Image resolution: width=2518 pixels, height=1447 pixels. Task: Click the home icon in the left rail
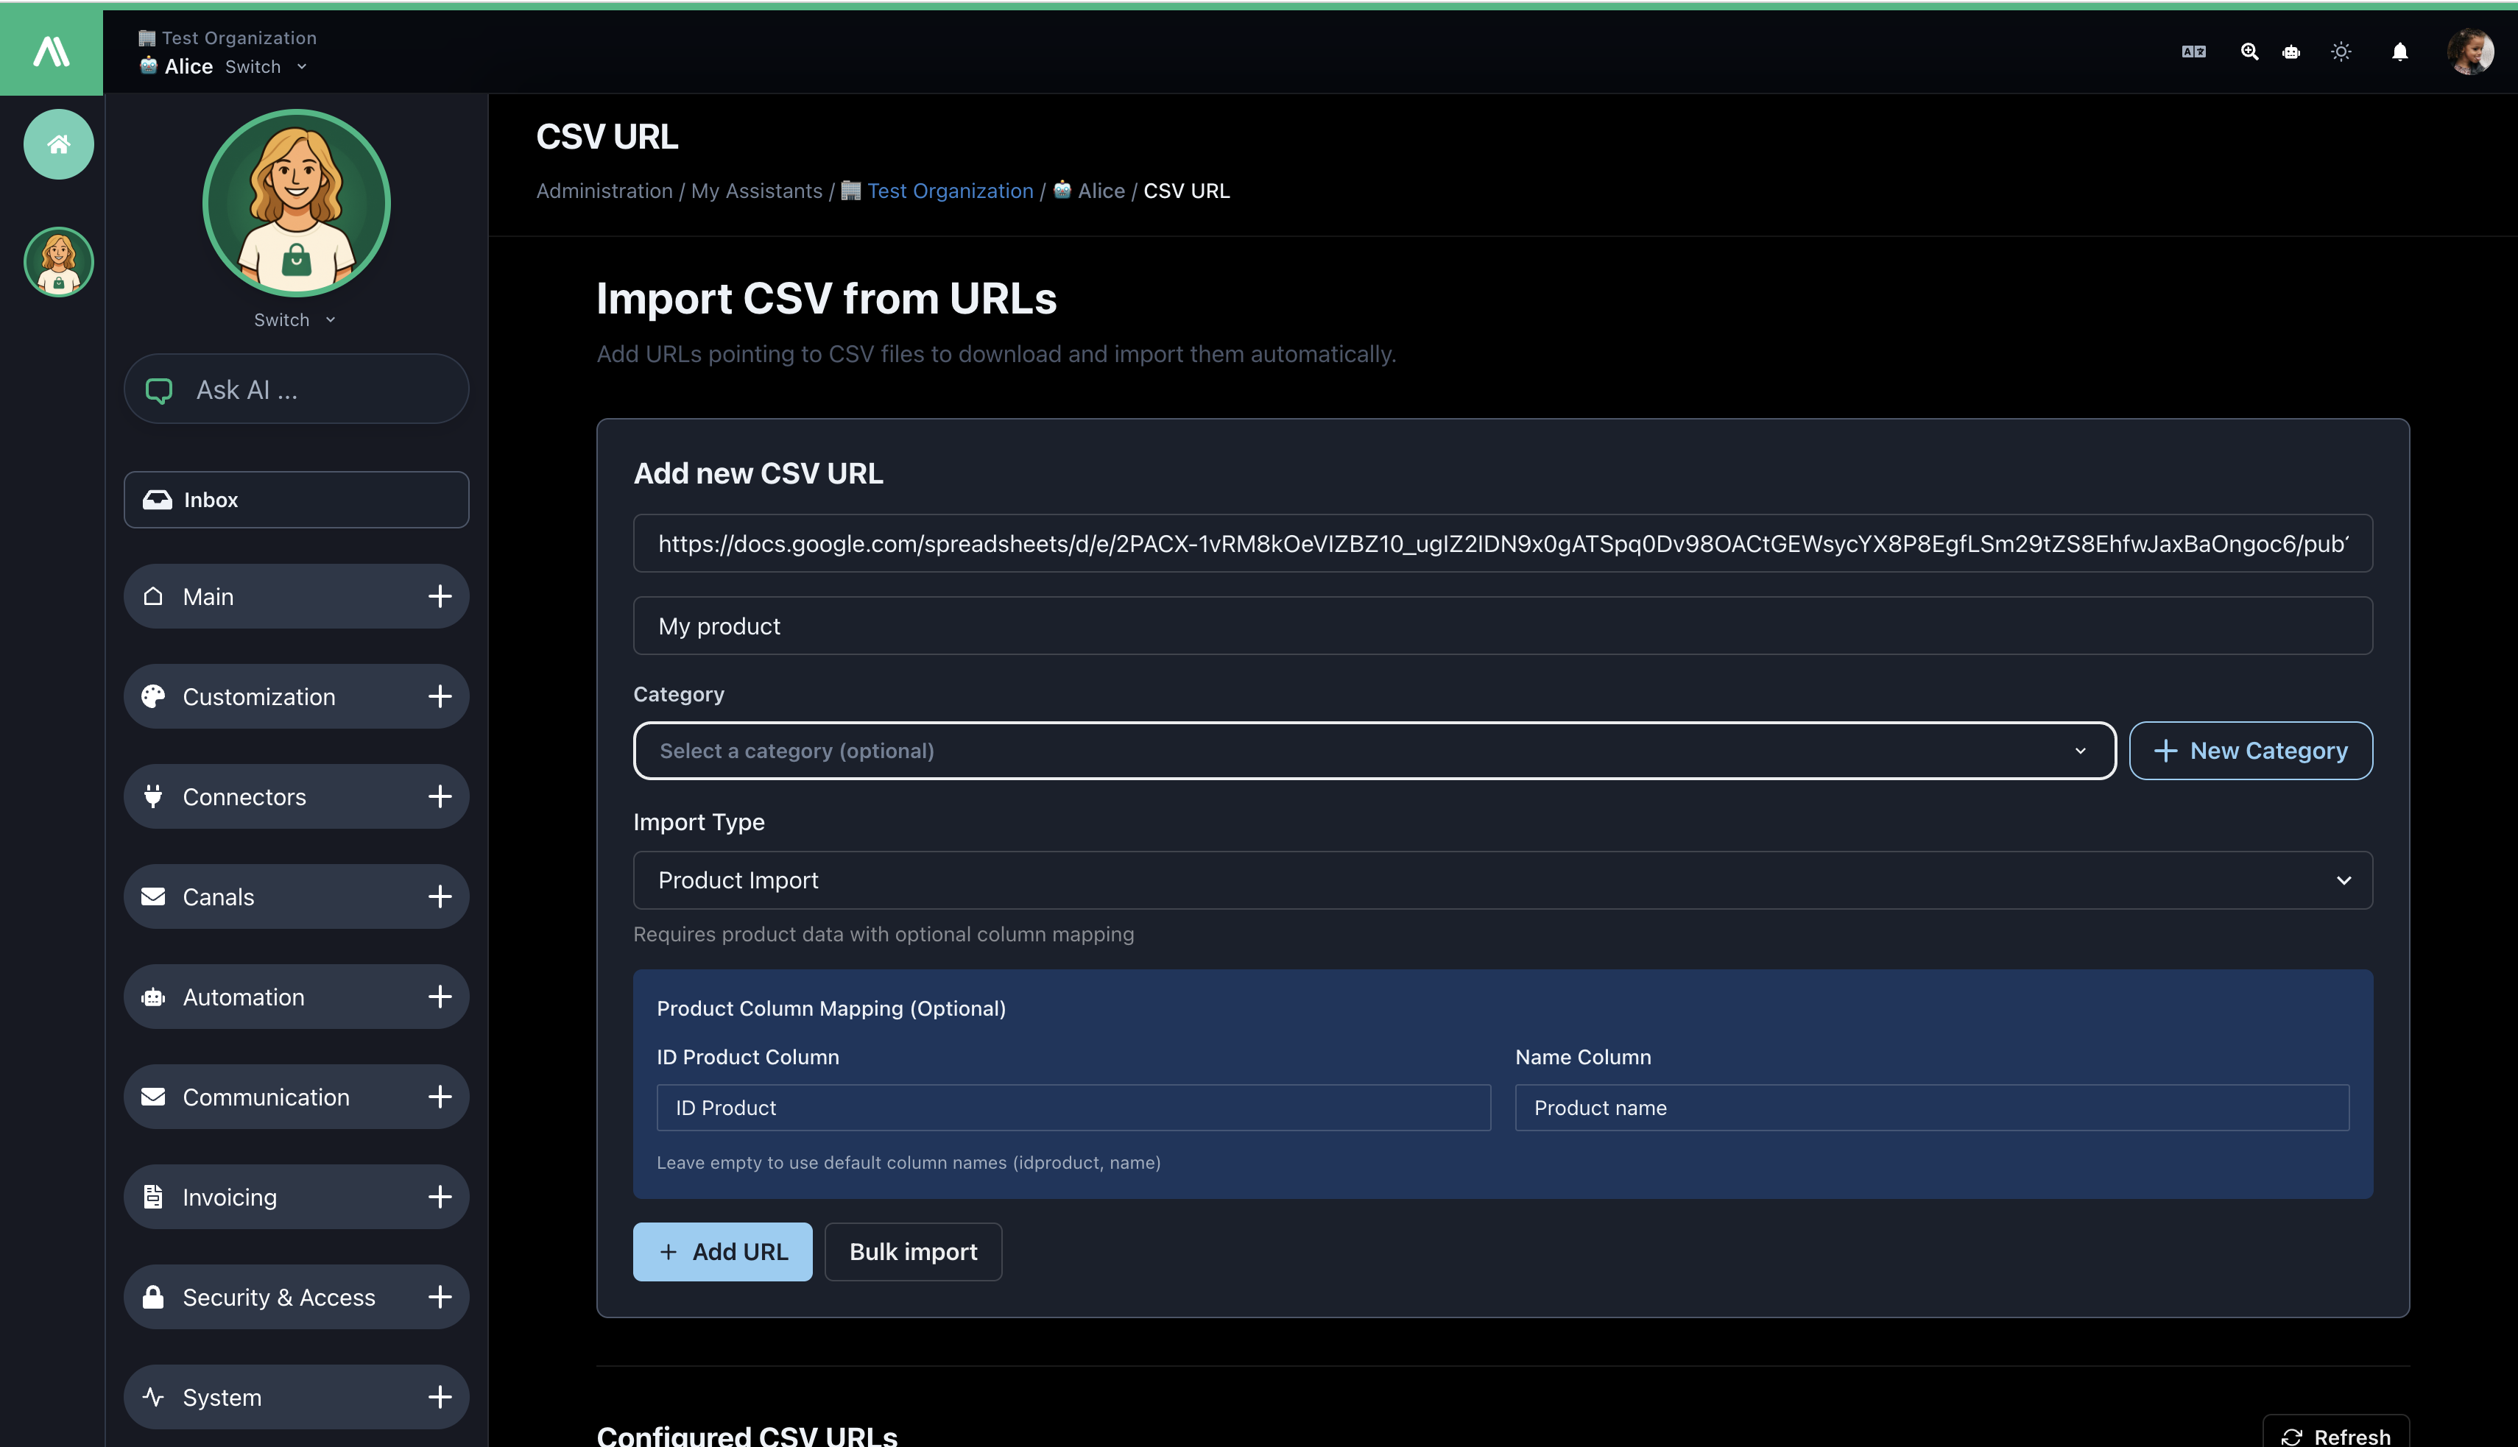(57, 143)
